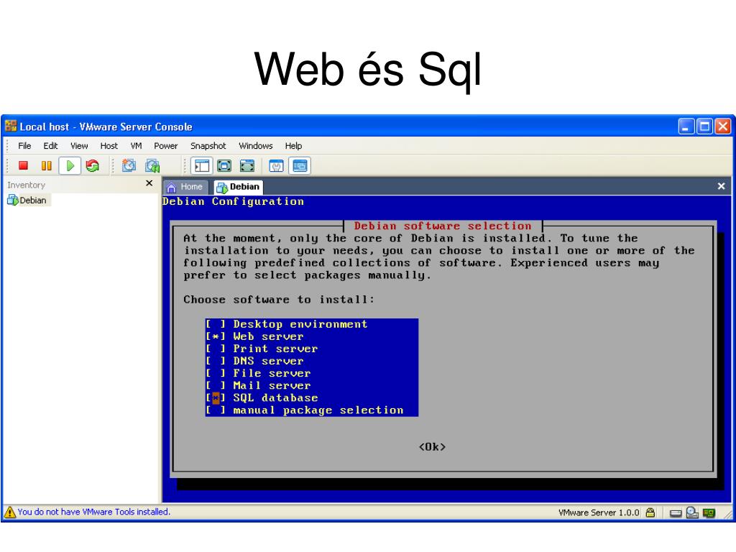Click the Summary view toolbar icon
Screen dimensions: 736x552
click(x=276, y=166)
